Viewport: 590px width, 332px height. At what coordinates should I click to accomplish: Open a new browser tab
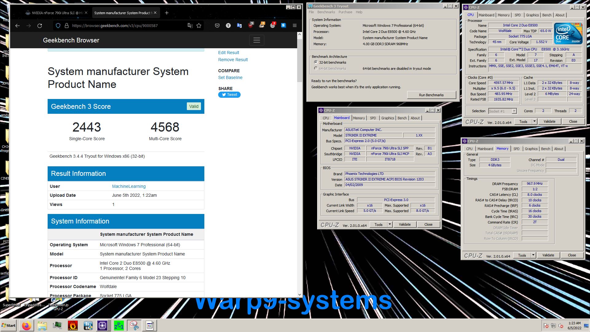click(167, 13)
